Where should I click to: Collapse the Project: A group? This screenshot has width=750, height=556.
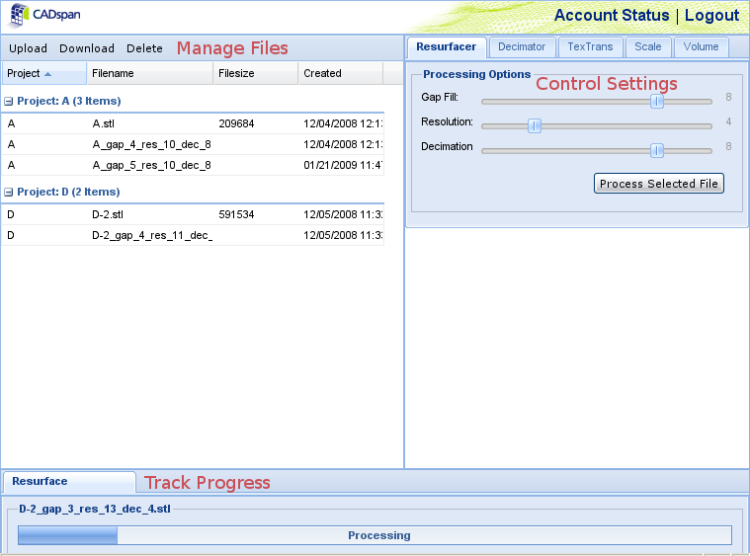click(x=8, y=102)
